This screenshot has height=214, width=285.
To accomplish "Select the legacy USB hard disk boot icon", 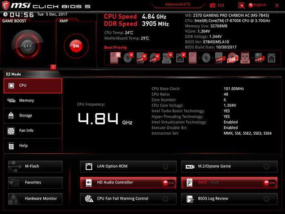I will tap(219, 58).
